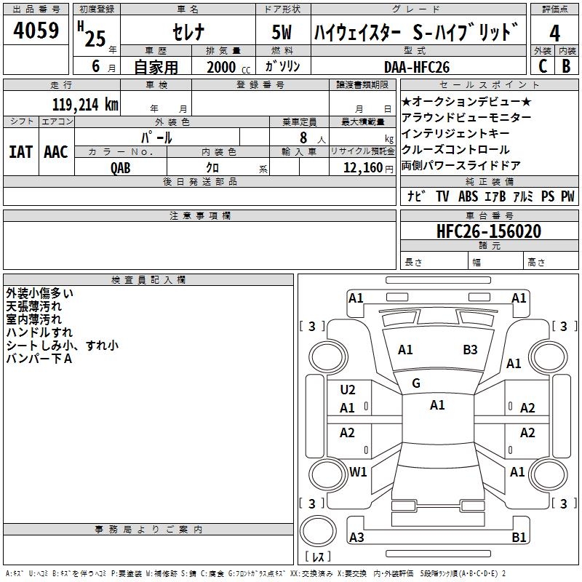Click the note シートしみ小、すれ小
582x582 pixels.
click(63, 346)
